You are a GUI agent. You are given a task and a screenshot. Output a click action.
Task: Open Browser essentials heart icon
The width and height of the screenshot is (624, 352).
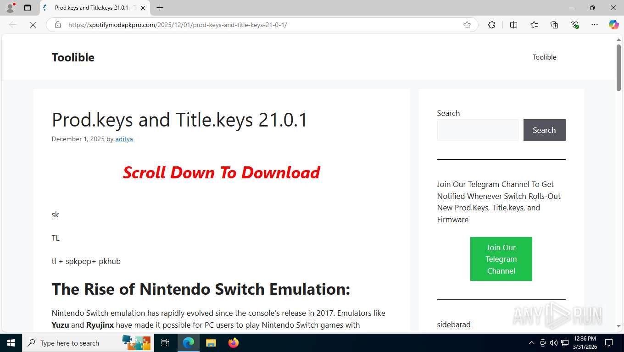click(x=574, y=25)
